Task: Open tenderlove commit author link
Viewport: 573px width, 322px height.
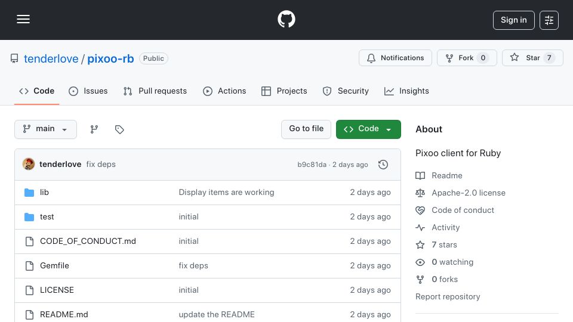Action: point(60,165)
